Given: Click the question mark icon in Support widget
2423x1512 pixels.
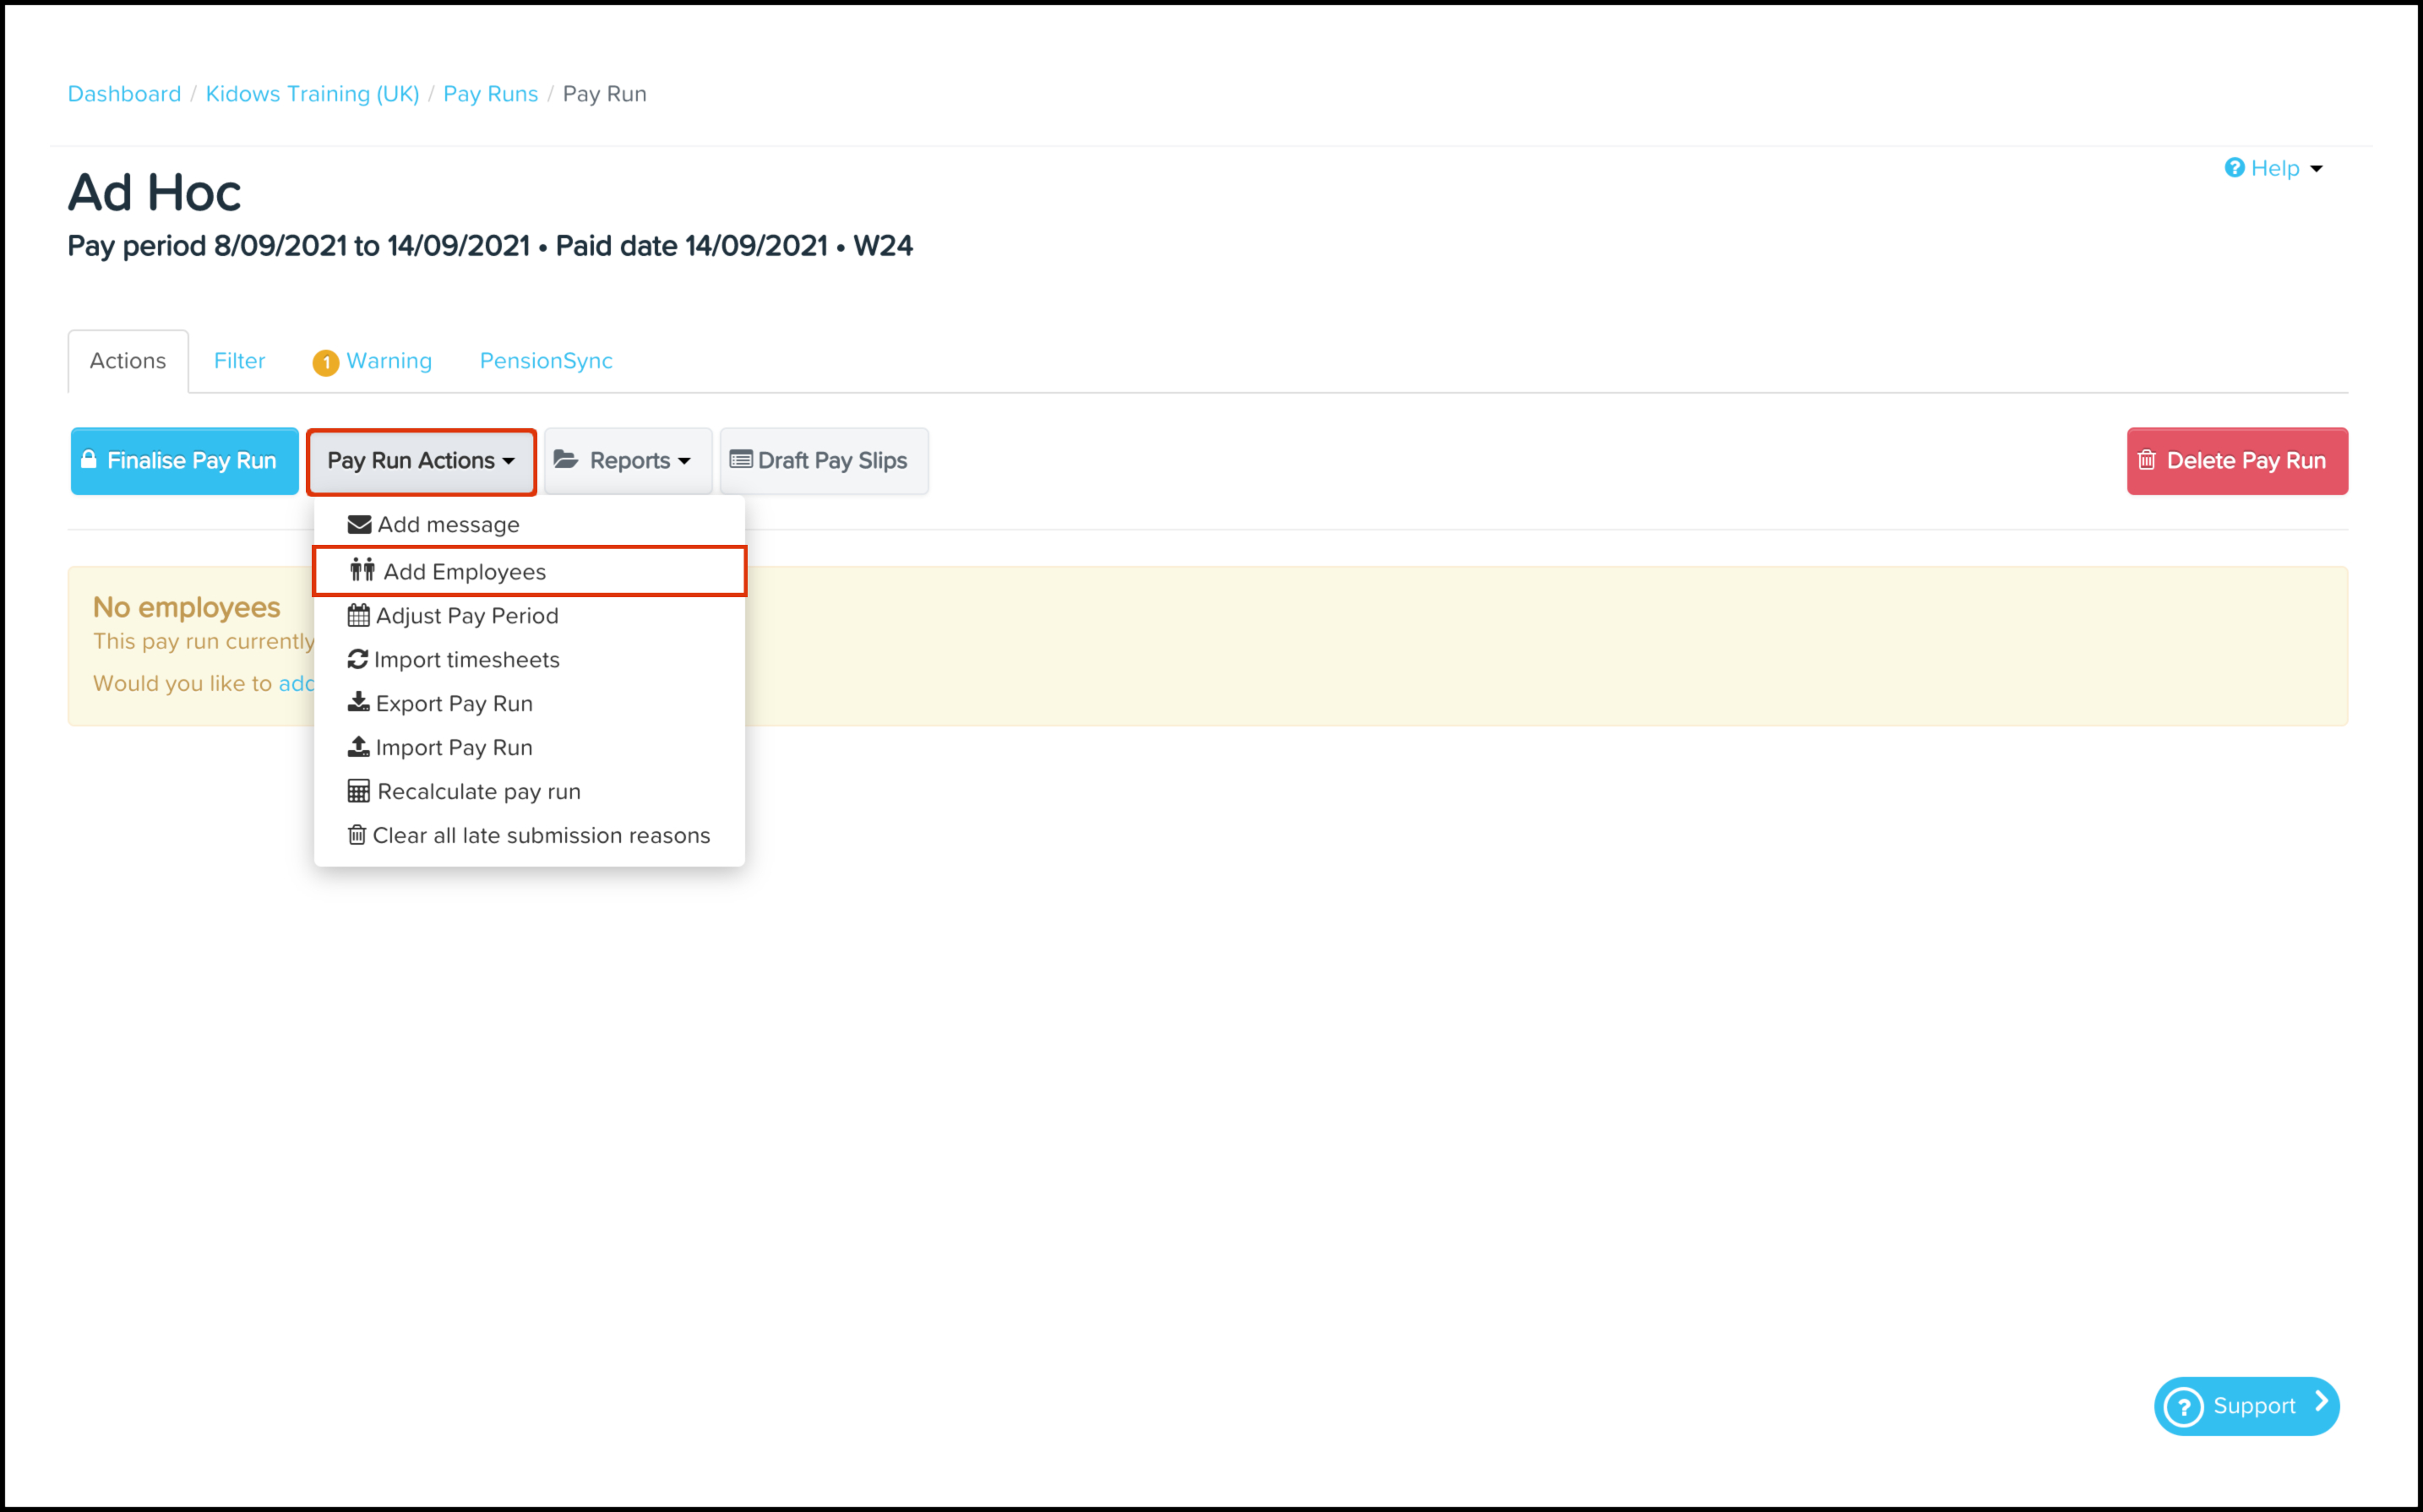Looking at the screenshot, I should click(x=2183, y=1407).
